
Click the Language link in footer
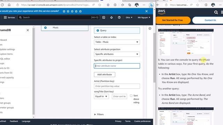(x=26, y=121)
